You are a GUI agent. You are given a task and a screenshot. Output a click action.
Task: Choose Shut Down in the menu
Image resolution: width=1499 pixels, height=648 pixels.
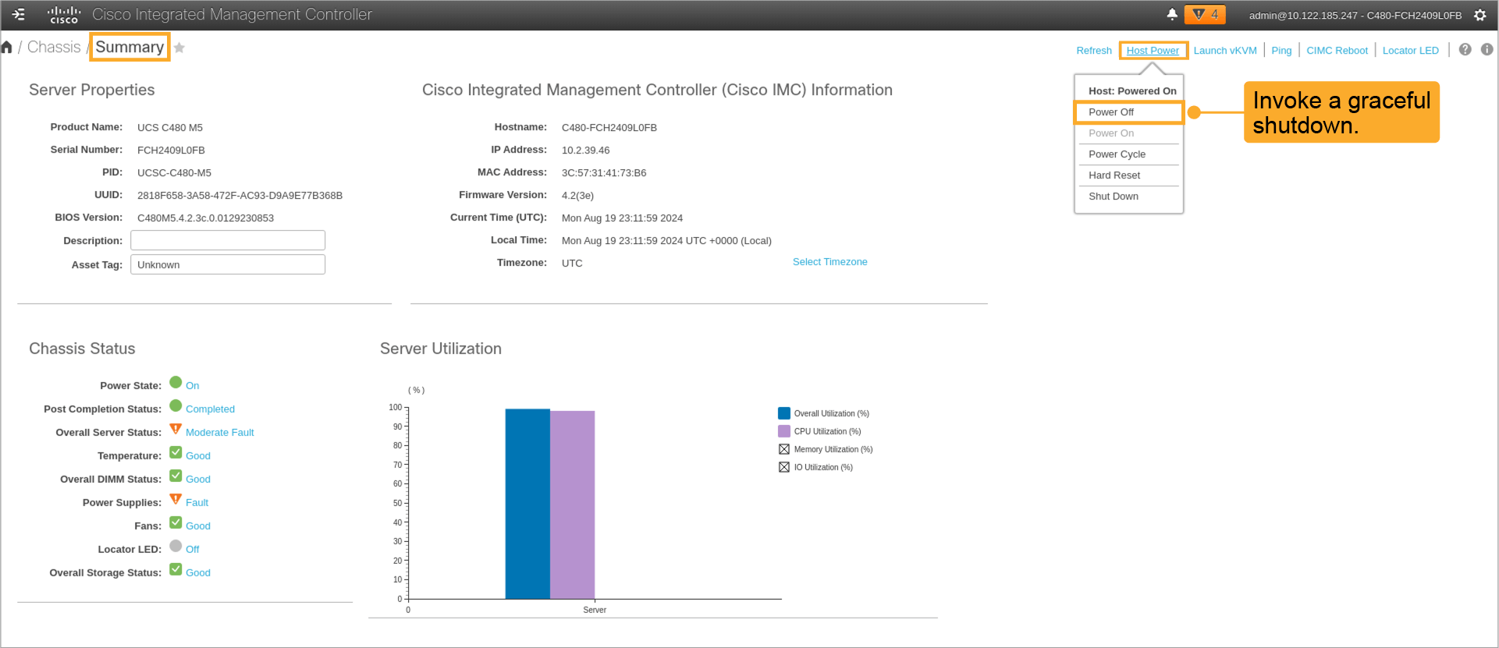coord(1128,197)
